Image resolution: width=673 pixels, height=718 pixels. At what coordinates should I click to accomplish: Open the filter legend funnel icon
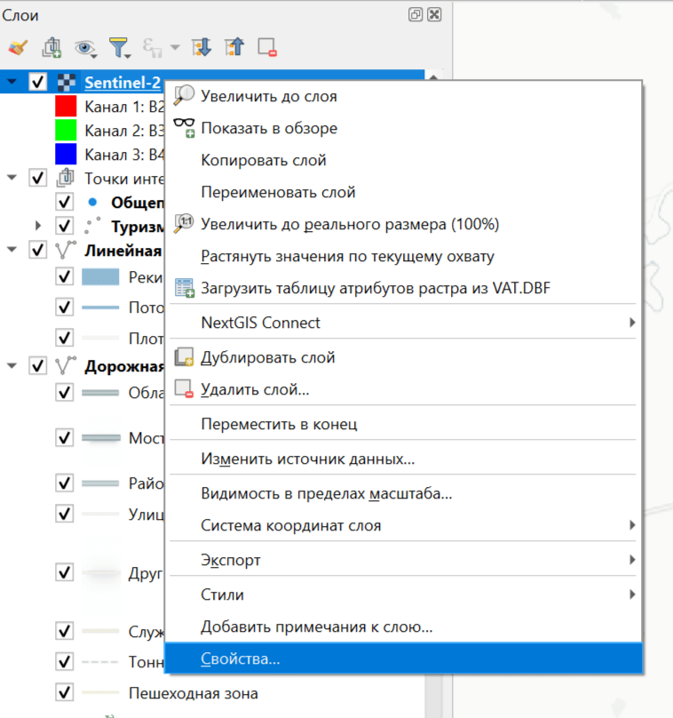point(118,47)
